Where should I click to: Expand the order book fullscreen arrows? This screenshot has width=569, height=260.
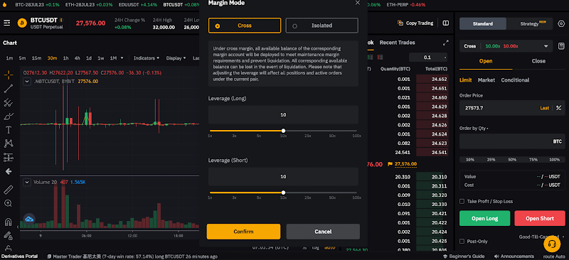pos(446,43)
